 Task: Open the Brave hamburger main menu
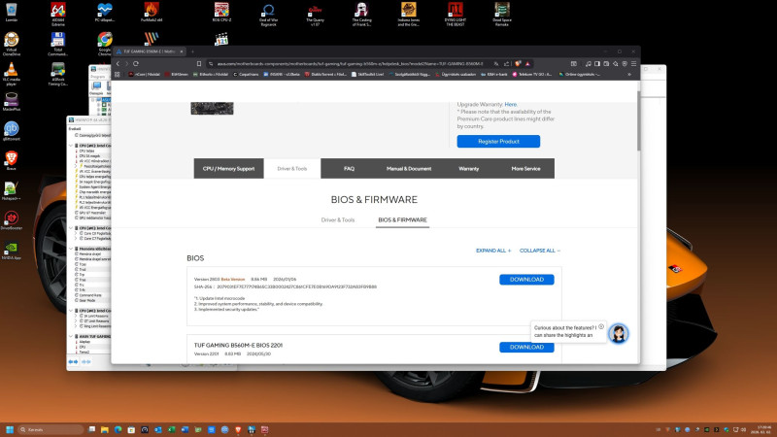634,63
